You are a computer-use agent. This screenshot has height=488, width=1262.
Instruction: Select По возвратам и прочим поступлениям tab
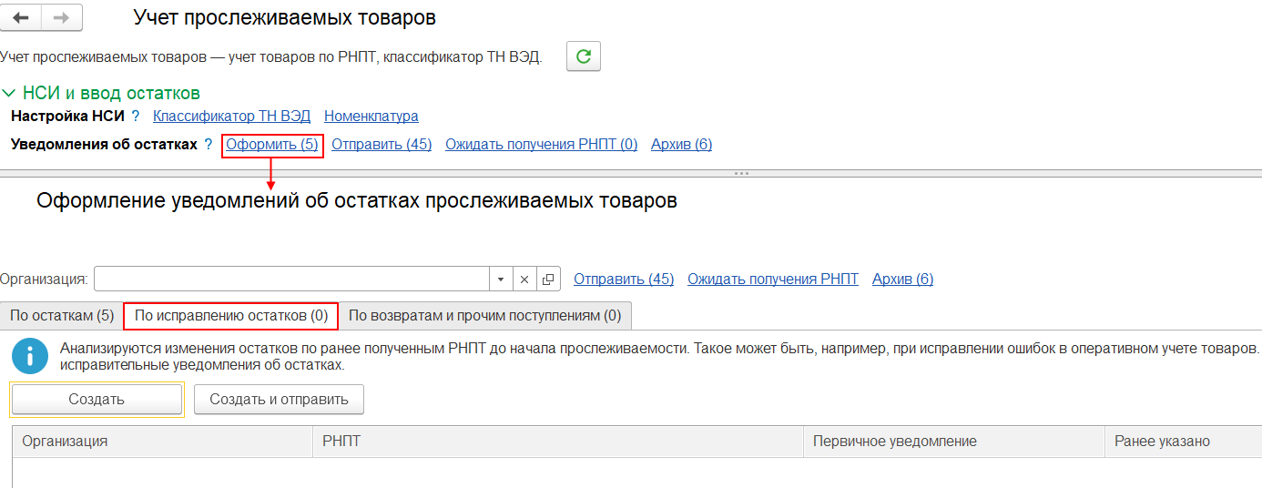tap(485, 316)
